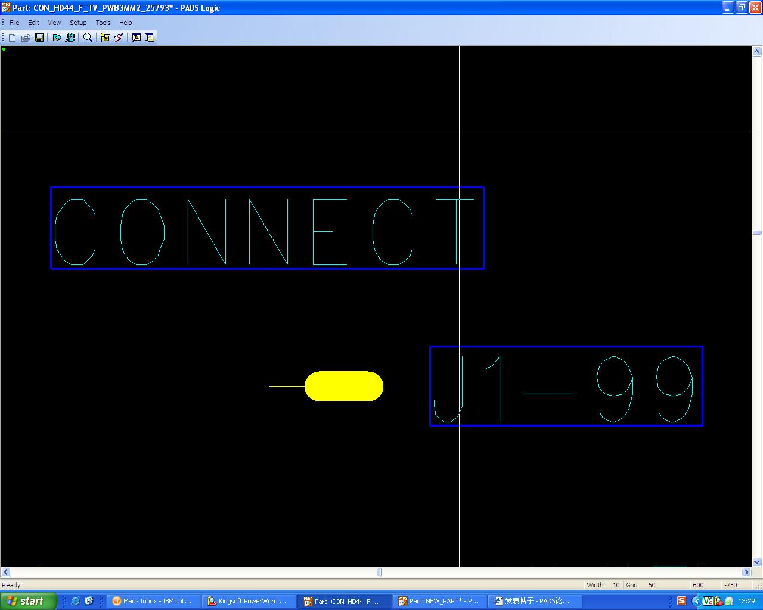Open the Setup menu
Viewport: 763px width, 610px height.
click(x=78, y=23)
